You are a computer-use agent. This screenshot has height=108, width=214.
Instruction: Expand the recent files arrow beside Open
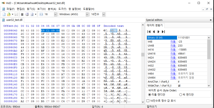pyautogui.click(x=12, y=14)
